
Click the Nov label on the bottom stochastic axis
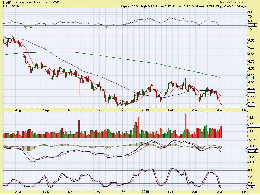[x=97, y=192]
